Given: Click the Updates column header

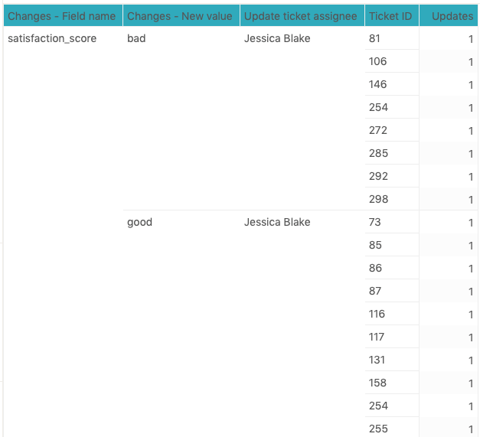Looking at the screenshot, I should pyautogui.click(x=452, y=16).
